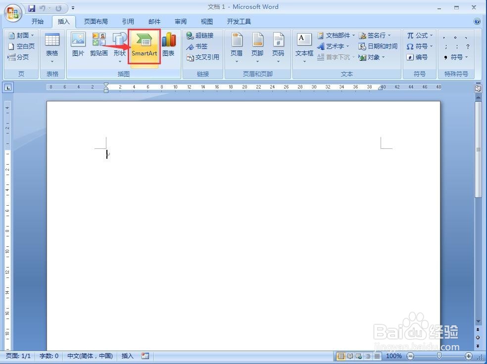Insert a 交叉引用 cross-reference
Viewport: 487px width, 364px height.
click(203, 57)
